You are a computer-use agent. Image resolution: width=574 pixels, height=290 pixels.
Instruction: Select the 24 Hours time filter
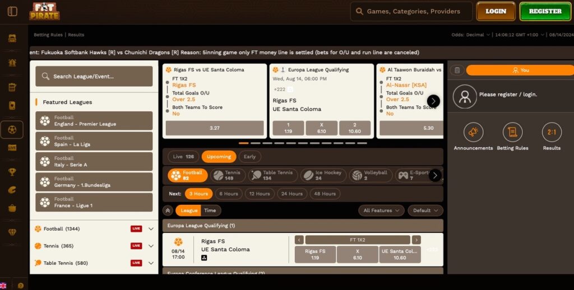[291, 194]
